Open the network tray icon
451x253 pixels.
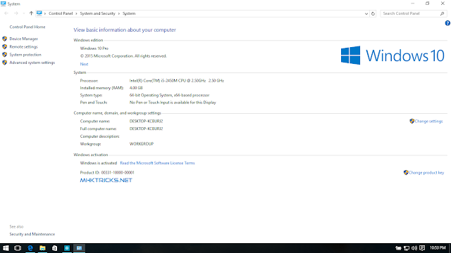[407, 248]
